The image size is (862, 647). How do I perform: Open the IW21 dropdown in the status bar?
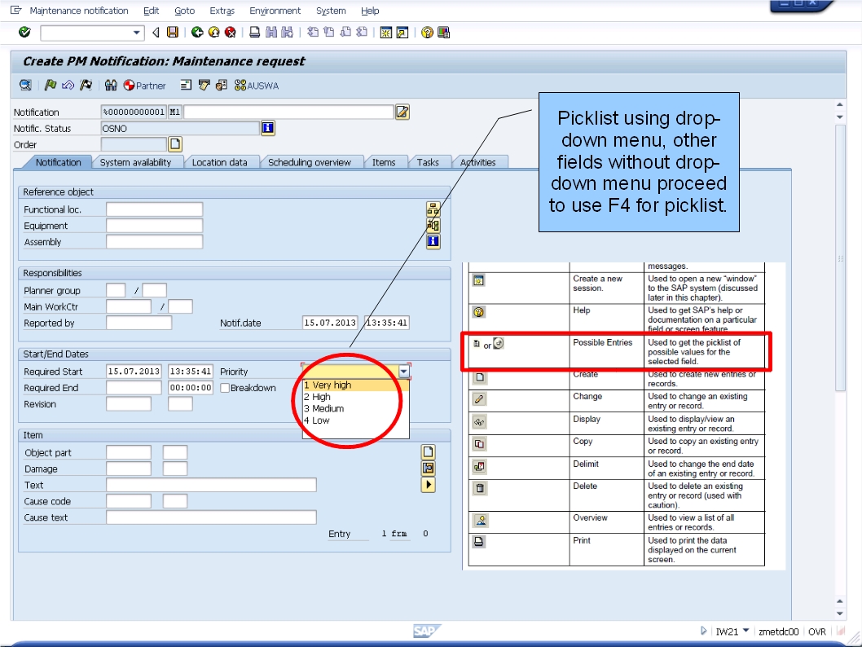[x=746, y=631]
